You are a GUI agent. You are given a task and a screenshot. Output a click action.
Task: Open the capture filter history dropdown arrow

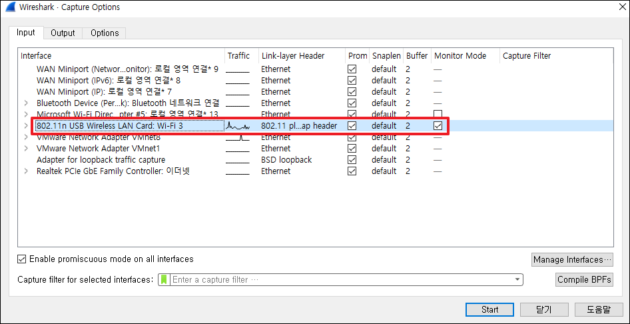517,279
